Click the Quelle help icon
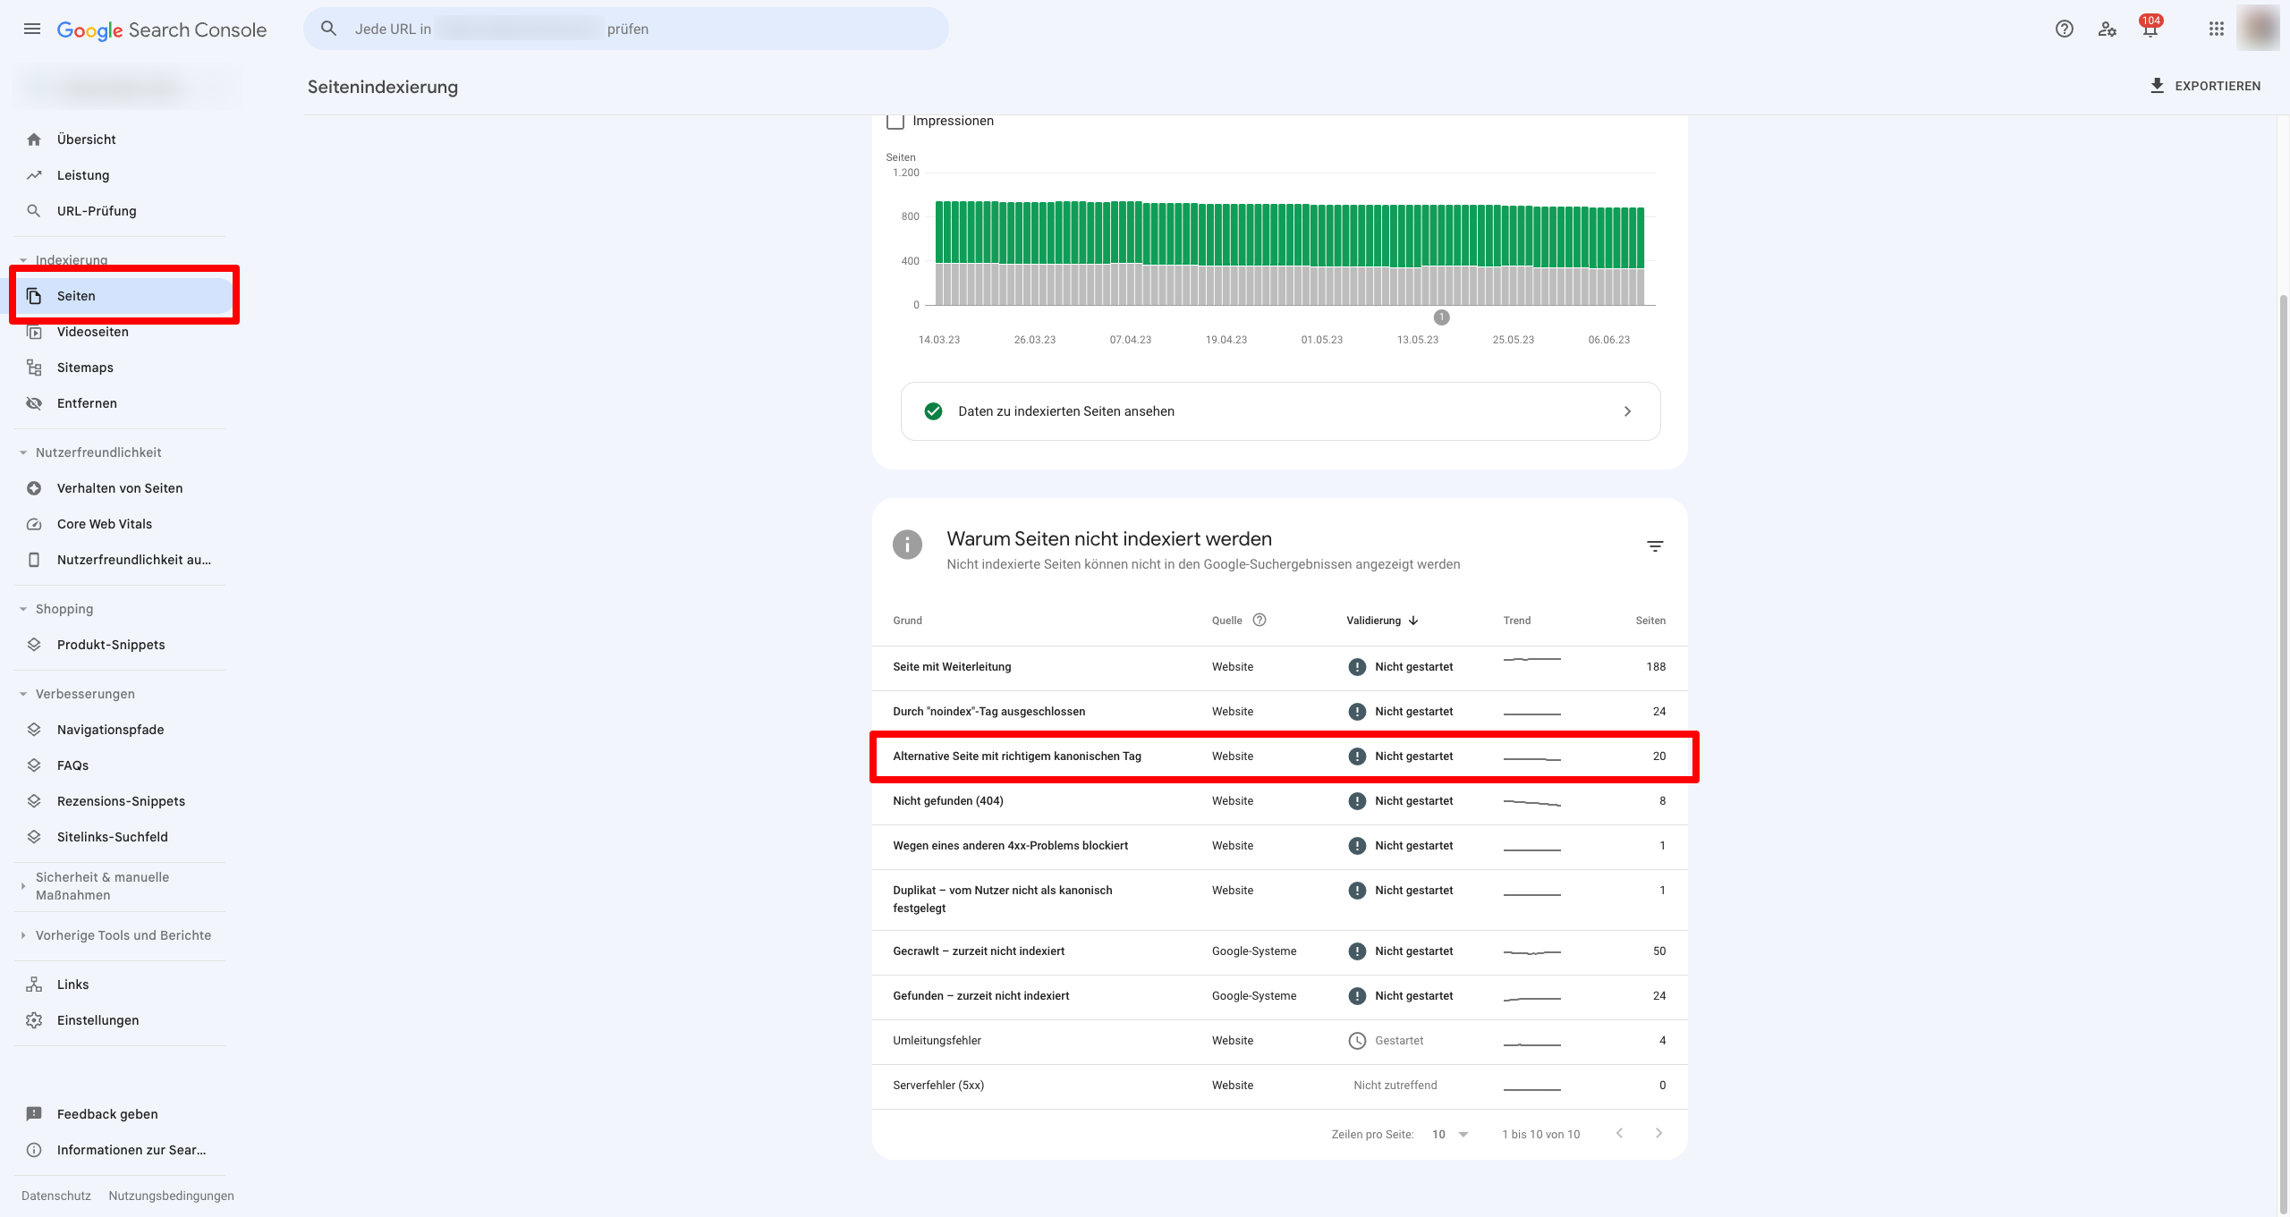This screenshot has width=2290, height=1217. click(x=1259, y=620)
